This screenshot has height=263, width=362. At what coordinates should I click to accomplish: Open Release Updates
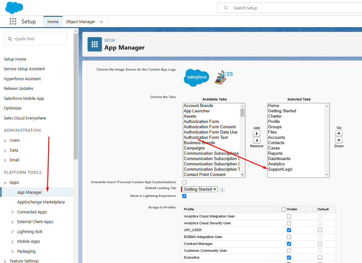[x=18, y=89]
